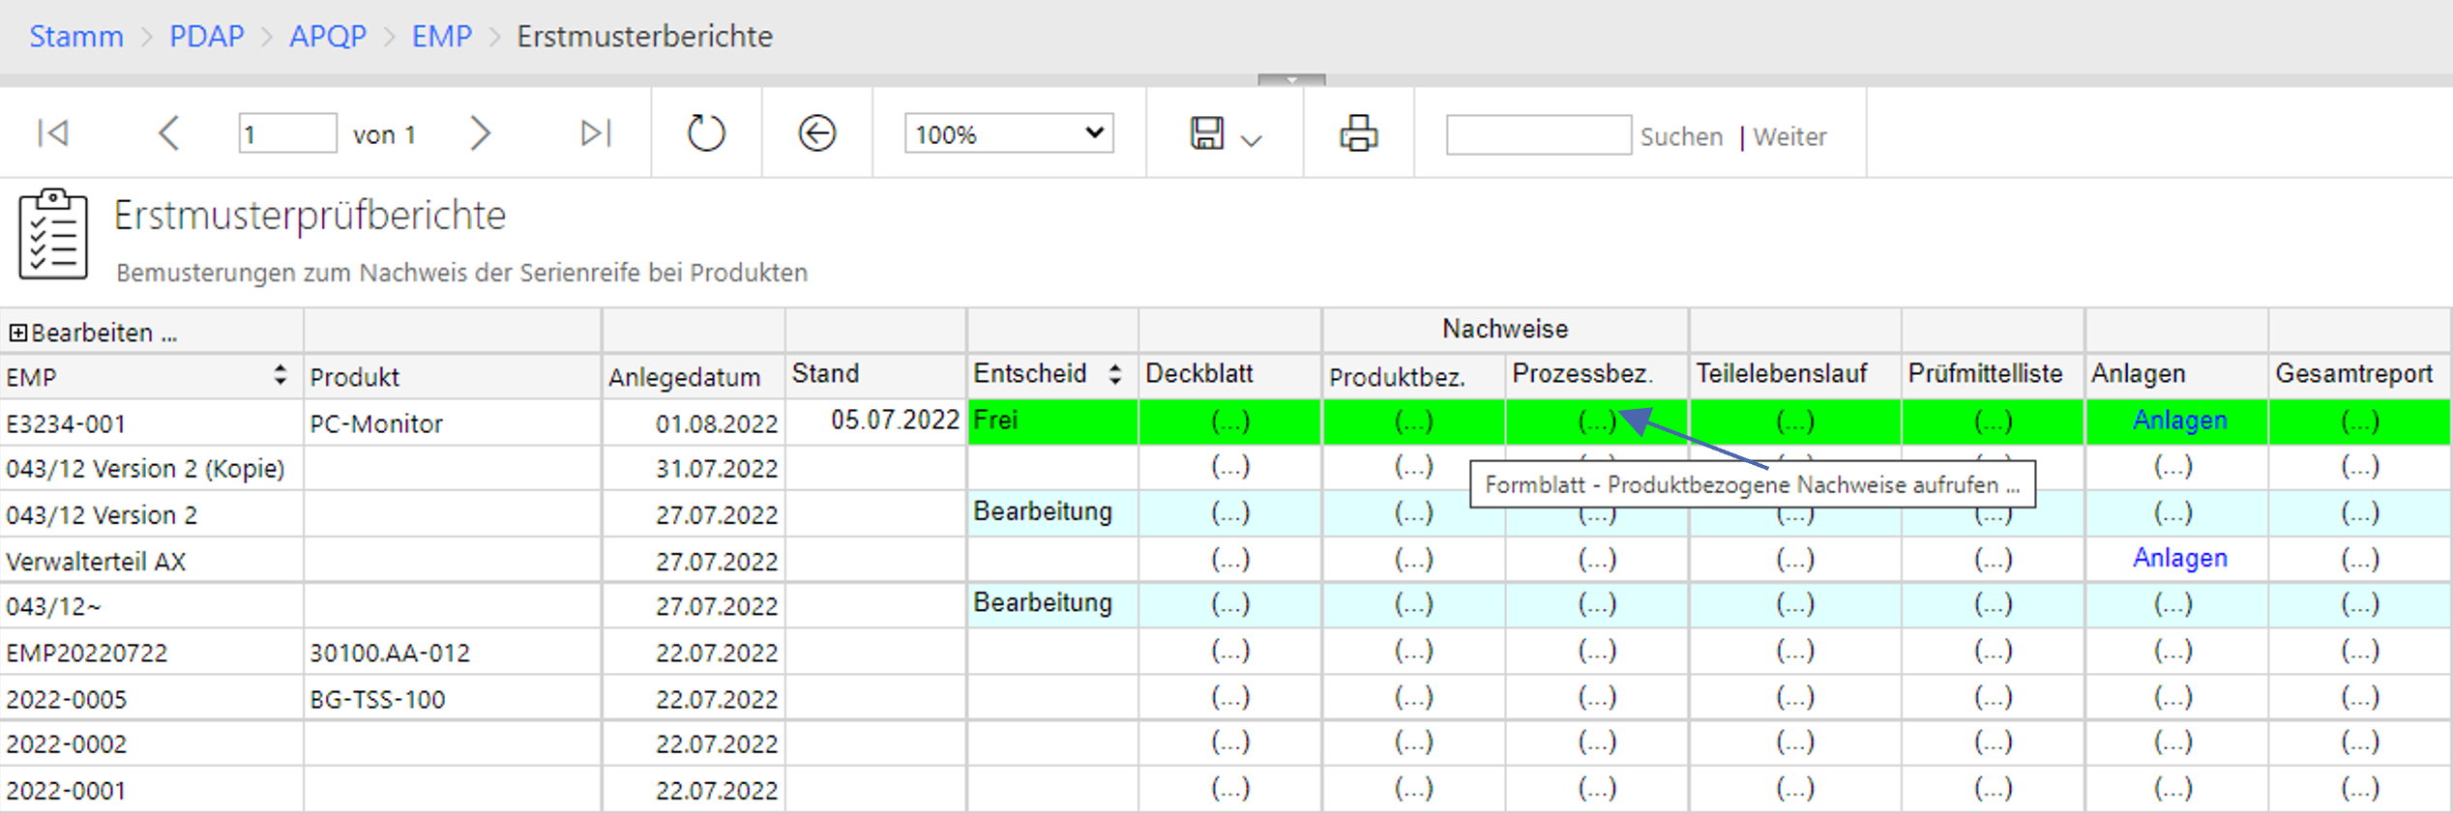Open Prozessbez. (...) for 2022-0005
This screenshot has height=813, width=2453.
pos(1597,697)
